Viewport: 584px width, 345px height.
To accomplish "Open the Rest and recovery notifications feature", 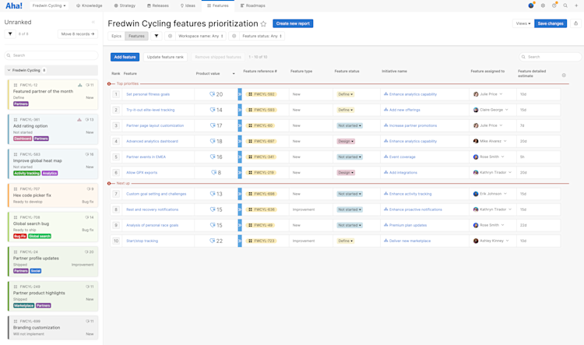I will point(153,209).
